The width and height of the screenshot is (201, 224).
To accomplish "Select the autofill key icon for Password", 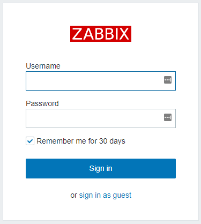I will point(168,117).
